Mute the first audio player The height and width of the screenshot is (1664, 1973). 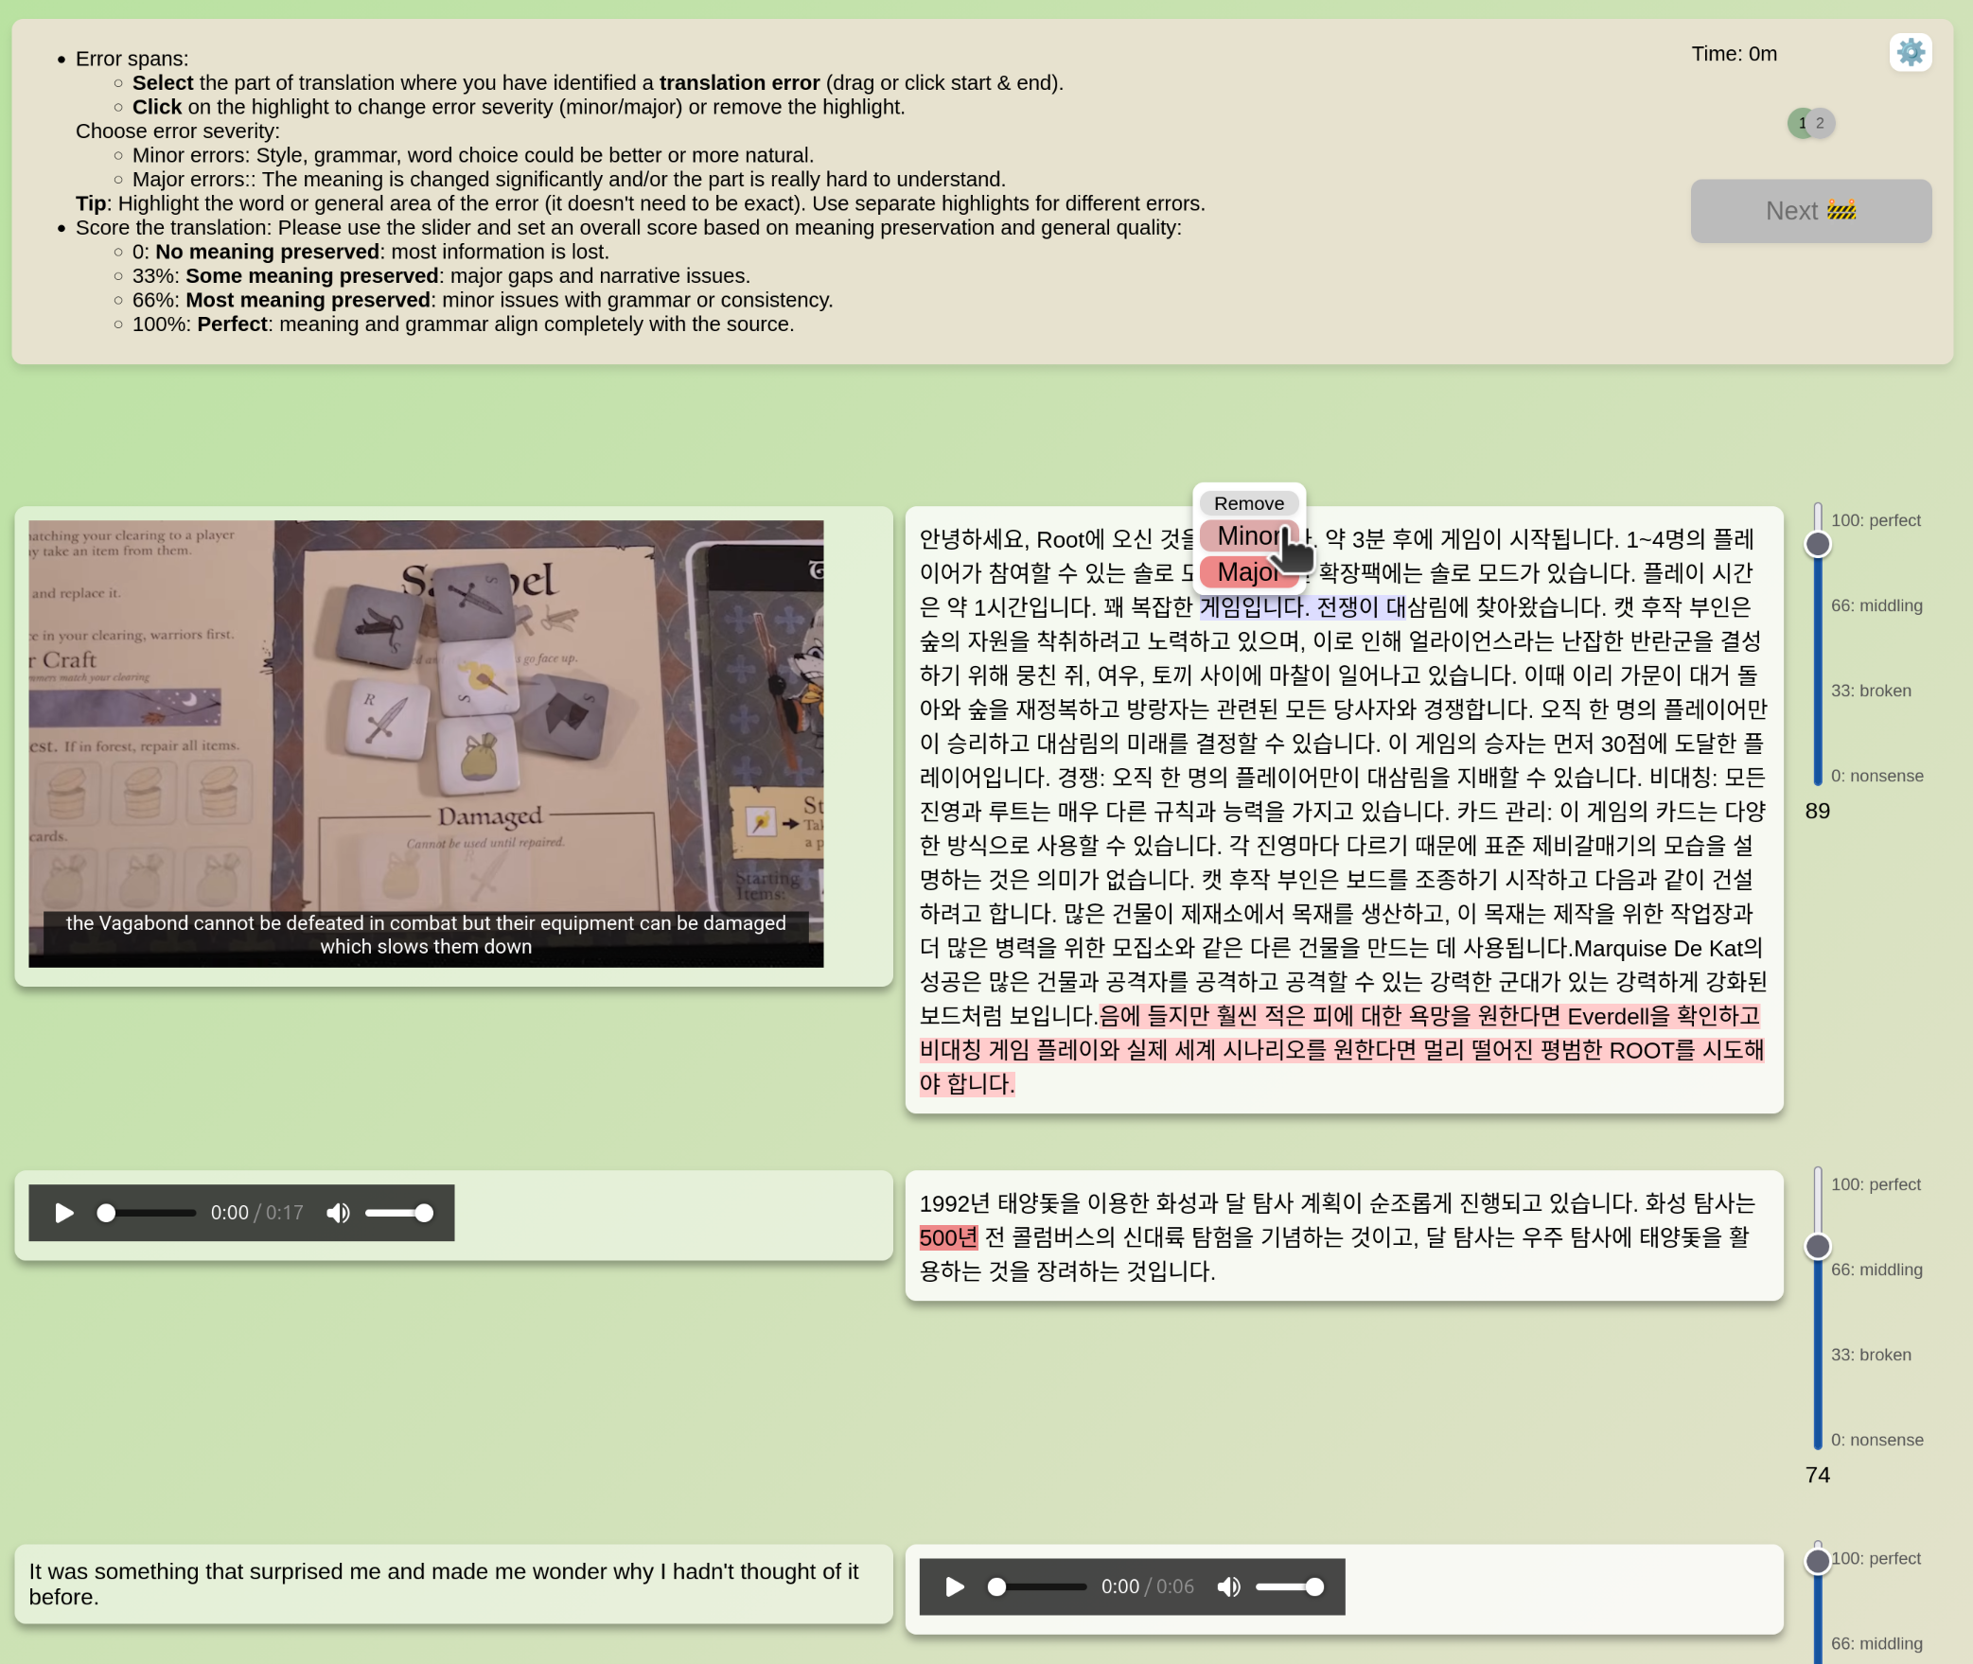click(338, 1212)
